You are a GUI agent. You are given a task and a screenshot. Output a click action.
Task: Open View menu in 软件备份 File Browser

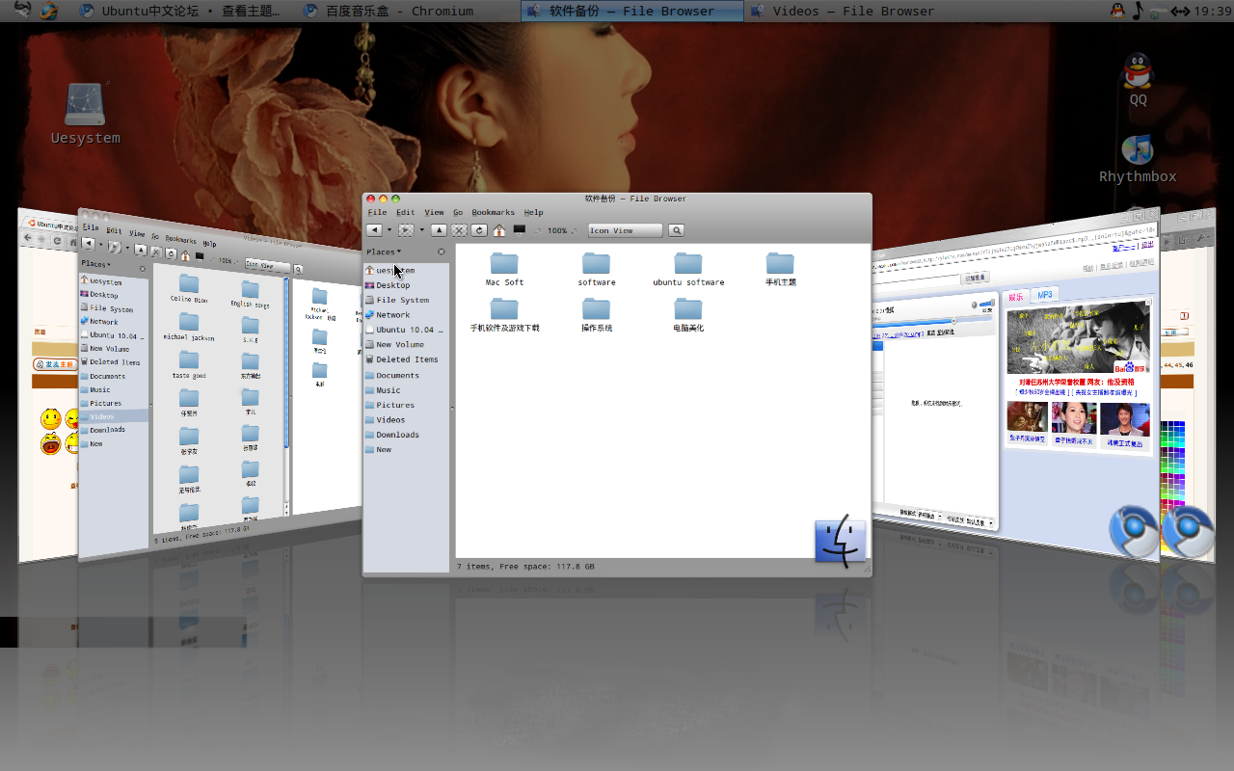click(434, 212)
